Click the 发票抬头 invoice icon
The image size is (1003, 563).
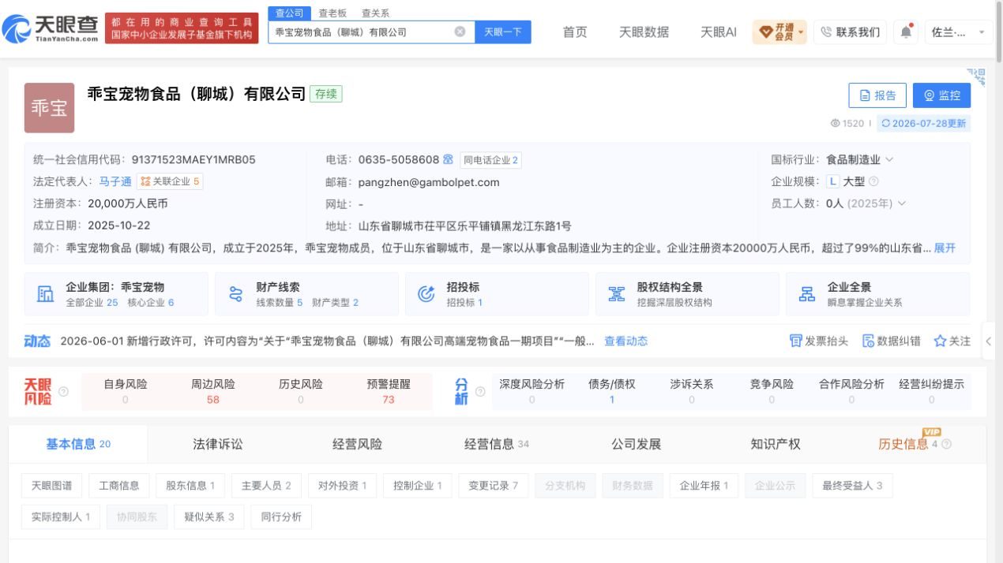[x=795, y=341]
